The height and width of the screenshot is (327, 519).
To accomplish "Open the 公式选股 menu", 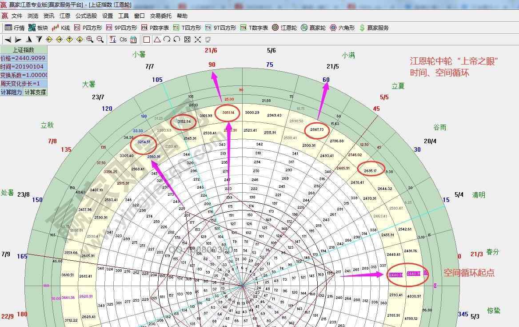I will [86, 16].
